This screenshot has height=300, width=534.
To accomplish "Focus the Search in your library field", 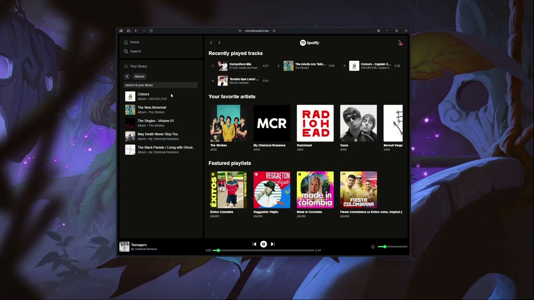I will click(x=161, y=85).
